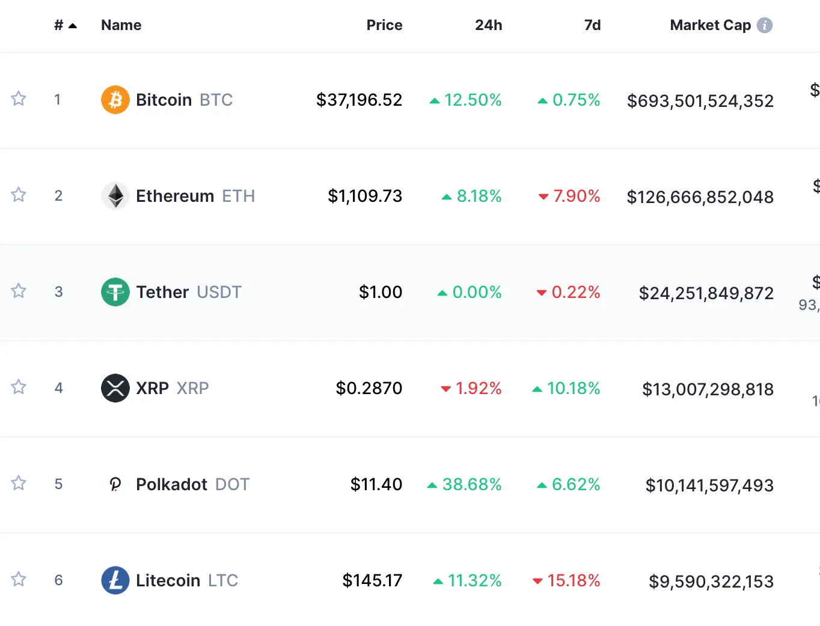820x626 pixels.
Task: Click the Polkadot logo icon
Action: (115, 484)
